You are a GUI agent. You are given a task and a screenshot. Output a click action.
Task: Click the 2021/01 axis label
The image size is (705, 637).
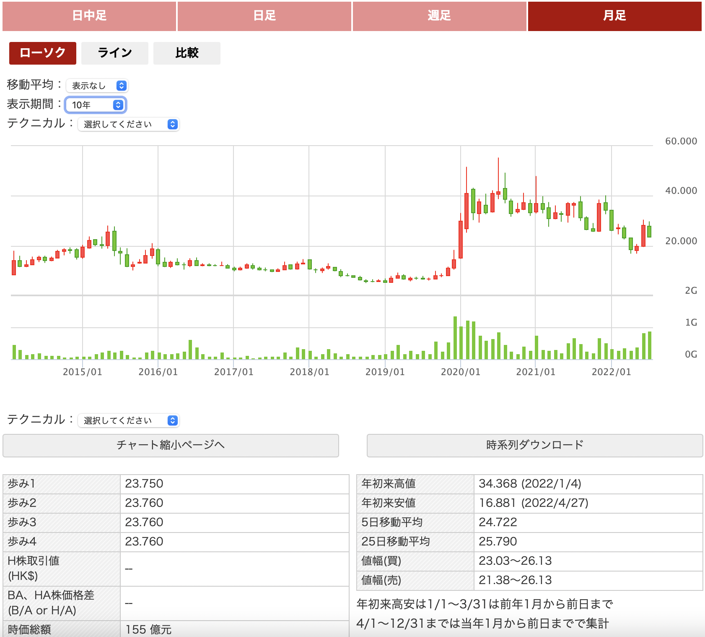click(536, 372)
